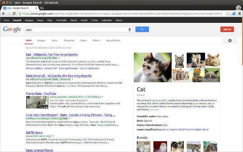Screen dimensions: 243x152
Task: Click the browser forward arrow
Action: [9, 14]
